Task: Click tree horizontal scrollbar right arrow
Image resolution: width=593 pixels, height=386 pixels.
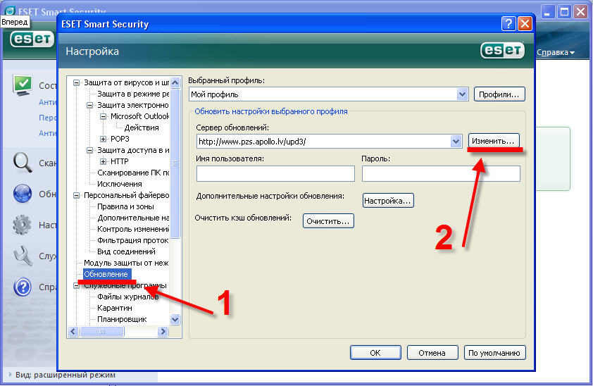Action: [x=163, y=332]
